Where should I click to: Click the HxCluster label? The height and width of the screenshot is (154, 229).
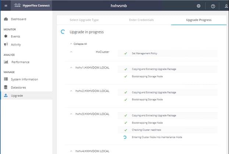(103, 52)
